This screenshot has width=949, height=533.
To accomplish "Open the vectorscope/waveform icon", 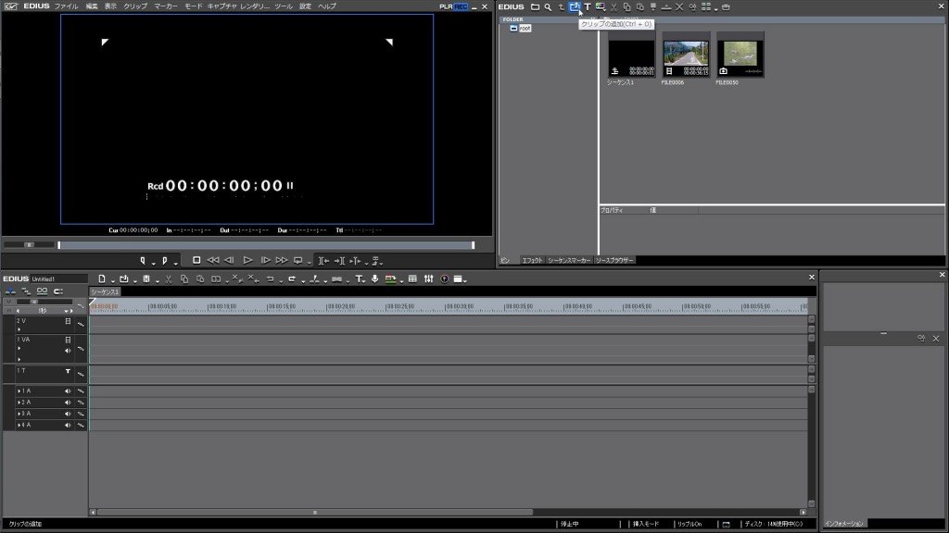I will [x=444, y=279].
